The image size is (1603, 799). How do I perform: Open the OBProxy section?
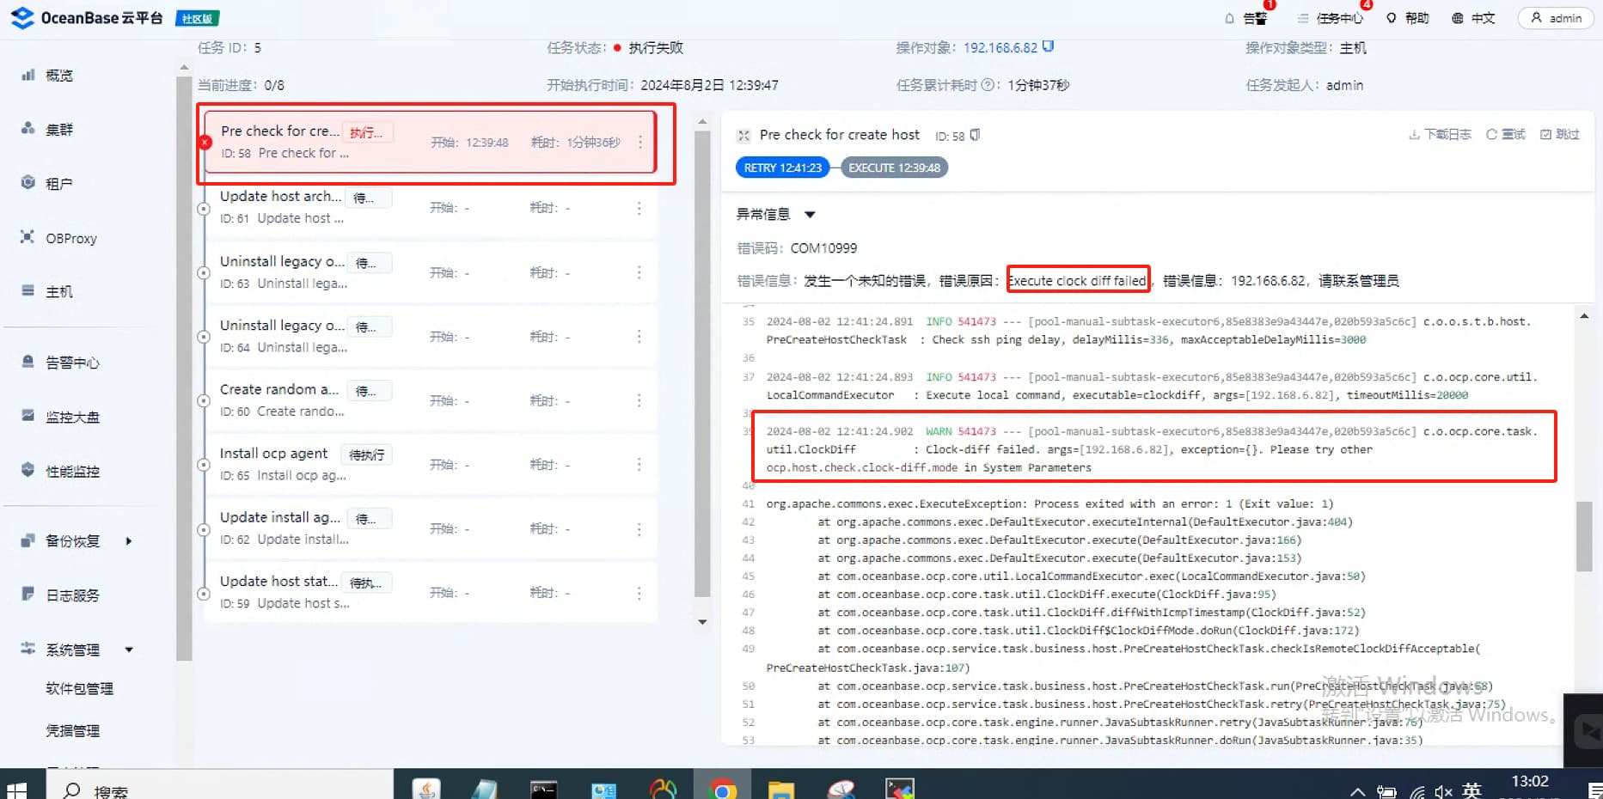[x=58, y=238]
